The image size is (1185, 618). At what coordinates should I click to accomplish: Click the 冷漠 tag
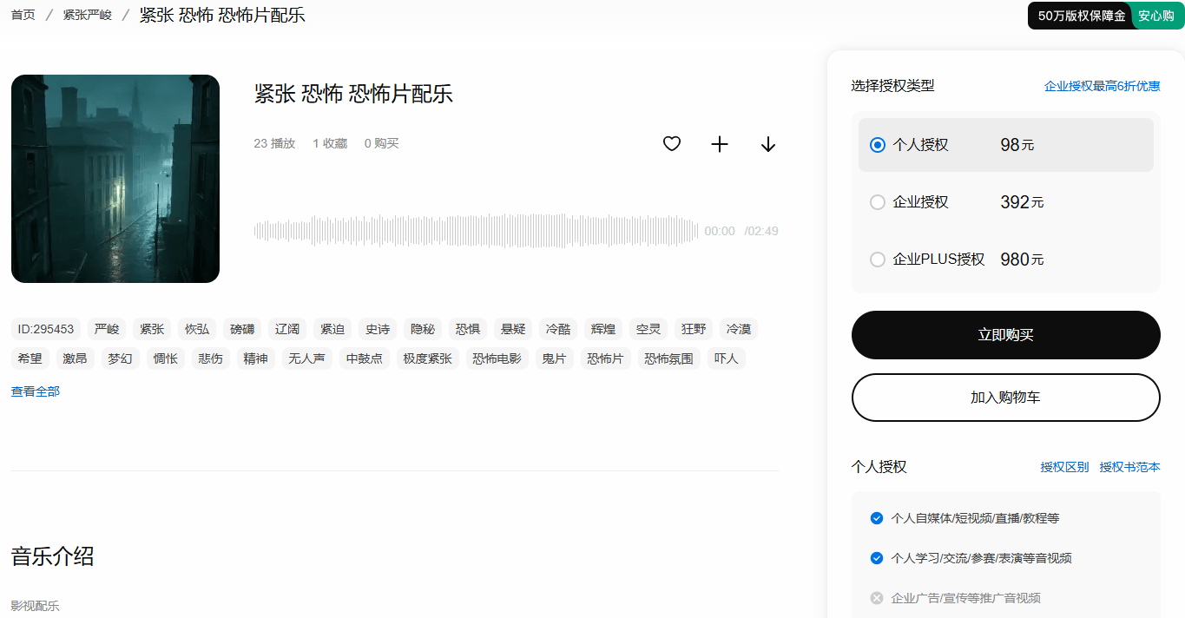739,329
